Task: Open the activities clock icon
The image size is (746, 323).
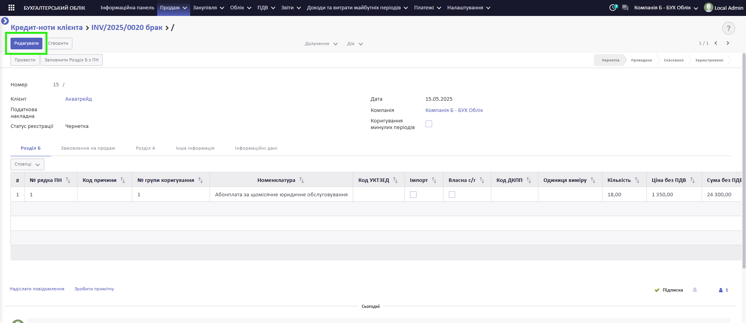Action: 613,8
